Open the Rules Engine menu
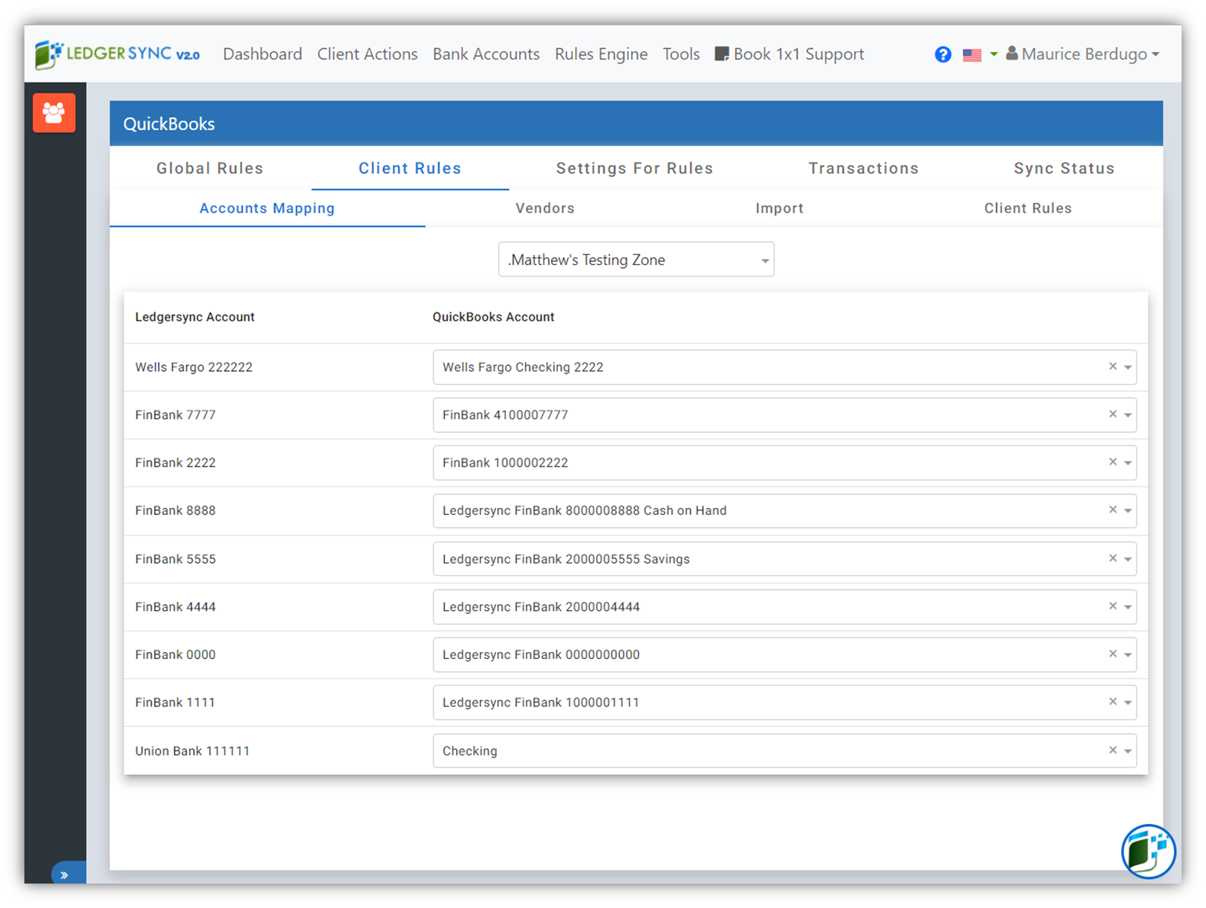 click(x=601, y=54)
